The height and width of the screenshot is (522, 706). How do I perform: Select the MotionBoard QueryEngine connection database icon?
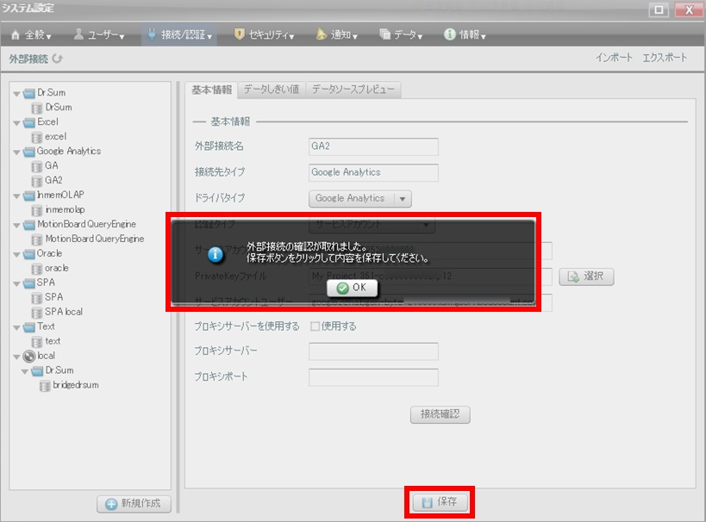click(x=37, y=239)
